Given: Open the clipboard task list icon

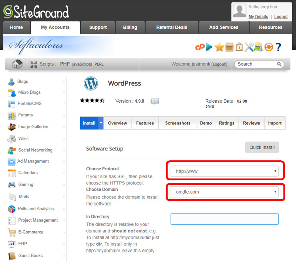Looking at the screenshot, I should 239,47.
